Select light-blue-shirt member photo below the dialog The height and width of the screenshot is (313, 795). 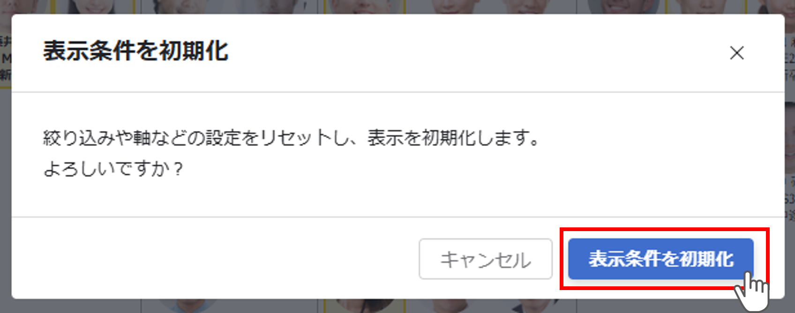pyautogui.click(x=187, y=306)
